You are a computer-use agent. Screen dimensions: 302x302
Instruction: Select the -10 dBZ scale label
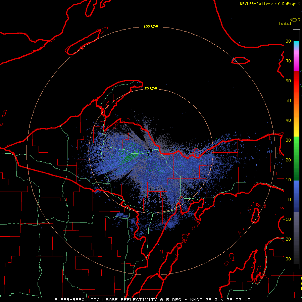click(287, 219)
